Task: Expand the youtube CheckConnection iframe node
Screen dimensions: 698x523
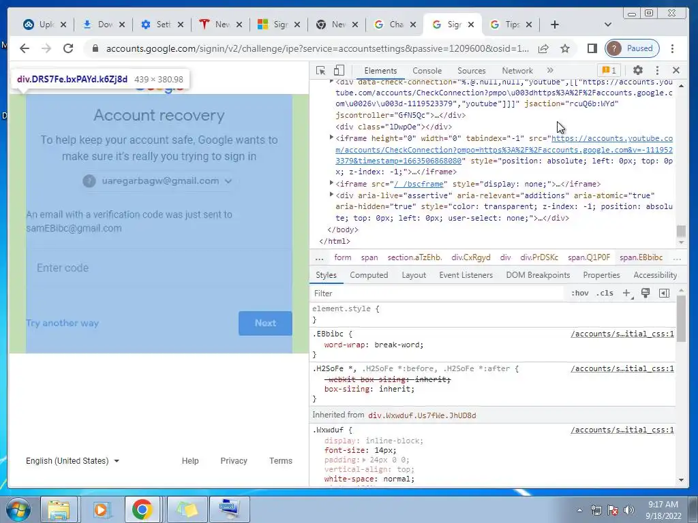Action: [331, 138]
